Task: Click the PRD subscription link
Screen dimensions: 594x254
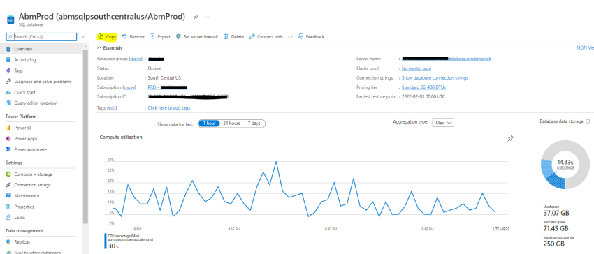Action: coord(168,87)
